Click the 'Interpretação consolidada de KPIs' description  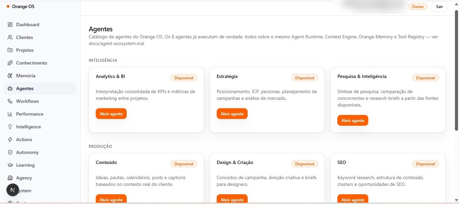[145, 95]
